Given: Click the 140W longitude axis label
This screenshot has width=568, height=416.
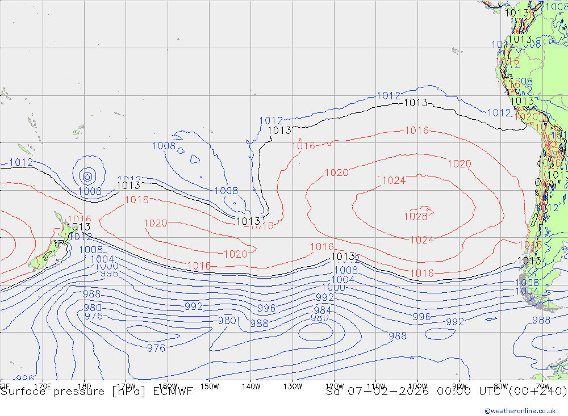Looking at the screenshot, I should click(x=251, y=386).
